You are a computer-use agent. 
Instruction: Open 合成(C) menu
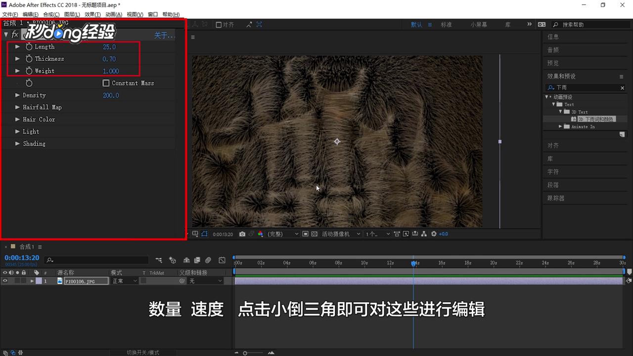click(x=51, y=14)
